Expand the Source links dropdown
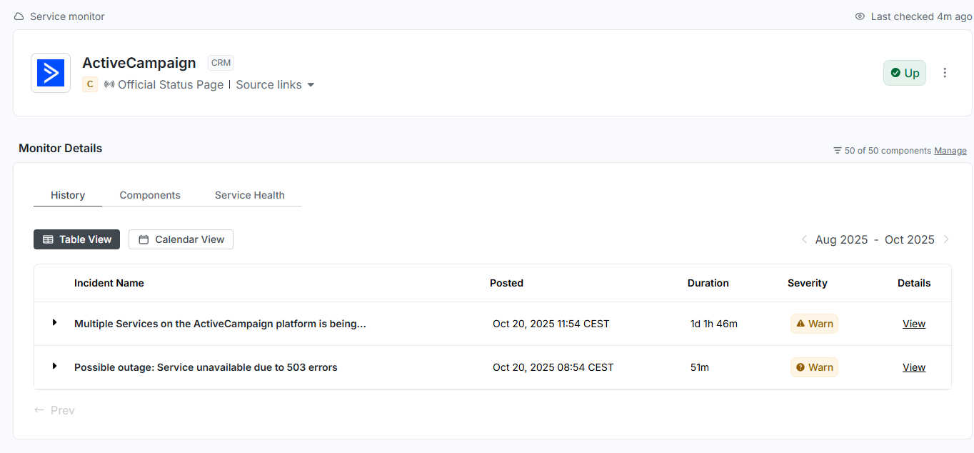The image size is (974, 453). click(x=276, y=84)
